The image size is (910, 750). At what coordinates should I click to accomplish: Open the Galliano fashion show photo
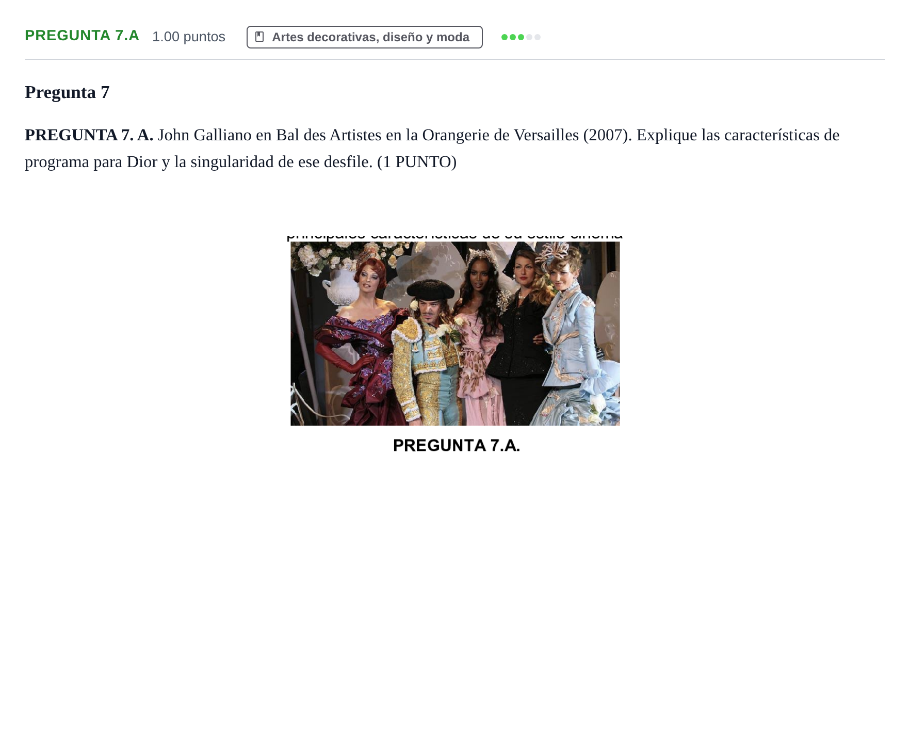point(455,333)
